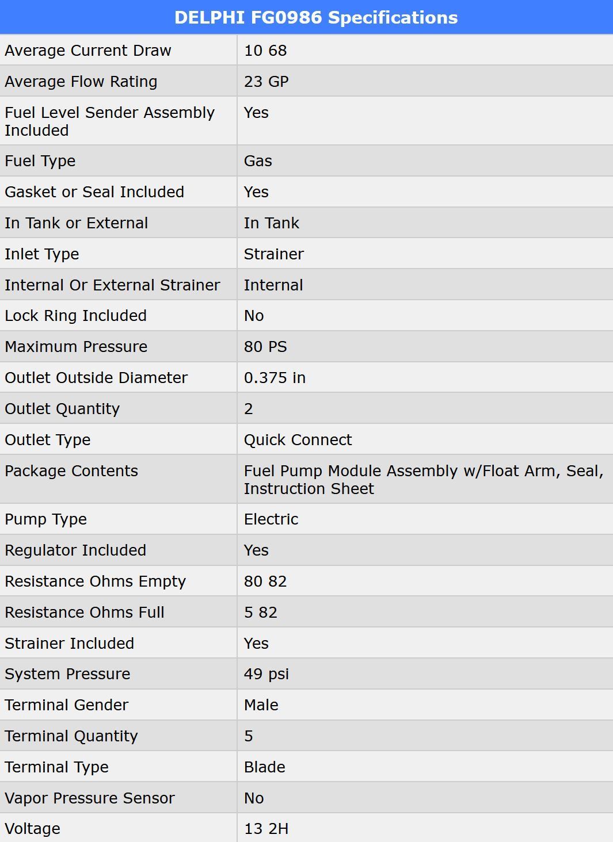Select the 80 PS maximum pressure value
Screen dimensions: 613x842
[265, 347]
